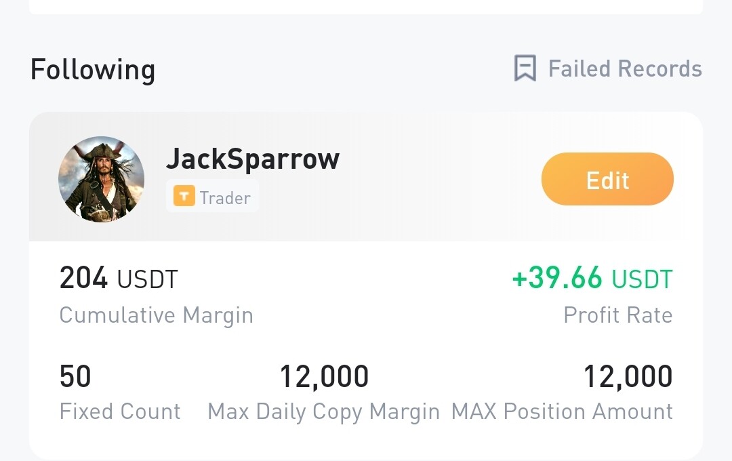Tap the Trader label tag
The width and height of the screenshot is (732, 461).
[212, 197]
